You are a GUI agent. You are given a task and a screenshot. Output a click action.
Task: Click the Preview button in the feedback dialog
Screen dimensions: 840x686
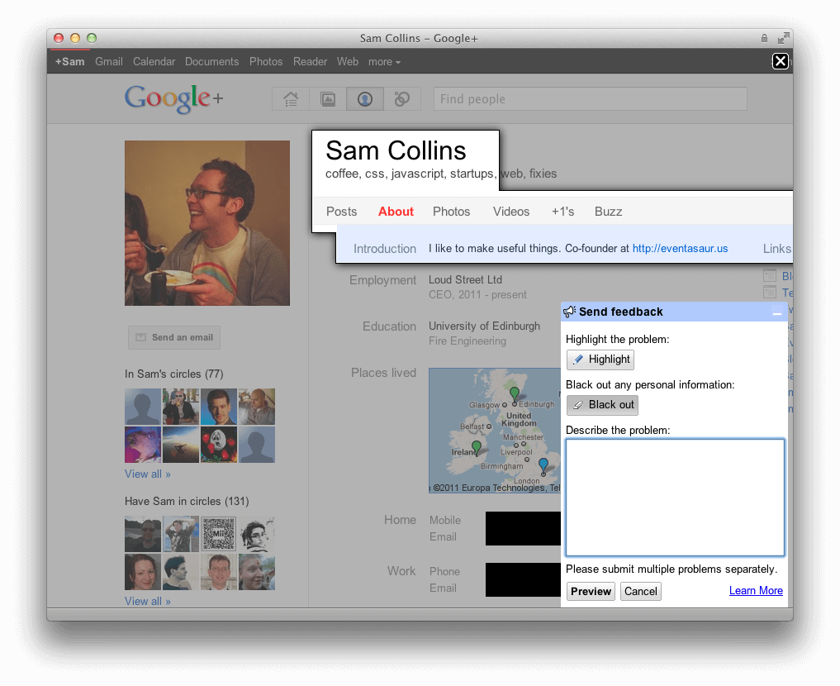[591, 591]
